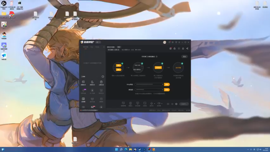Click the square icon in the room header
270x152 pixels.
(x=179, y=49)
